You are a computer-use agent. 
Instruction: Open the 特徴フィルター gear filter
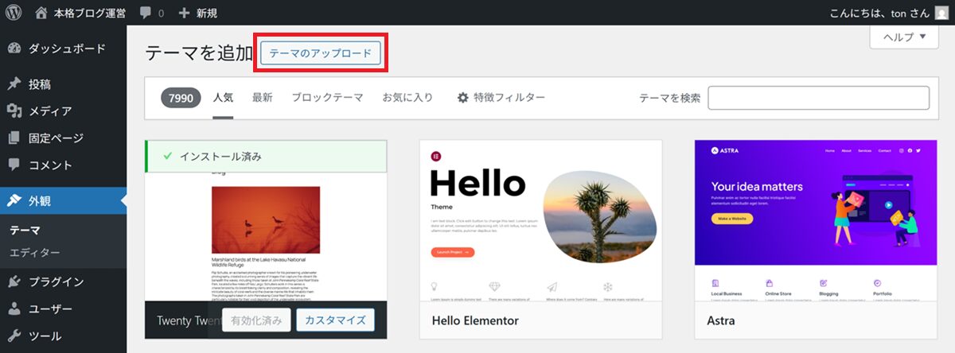pyautogui.click(x=501, y=98)
